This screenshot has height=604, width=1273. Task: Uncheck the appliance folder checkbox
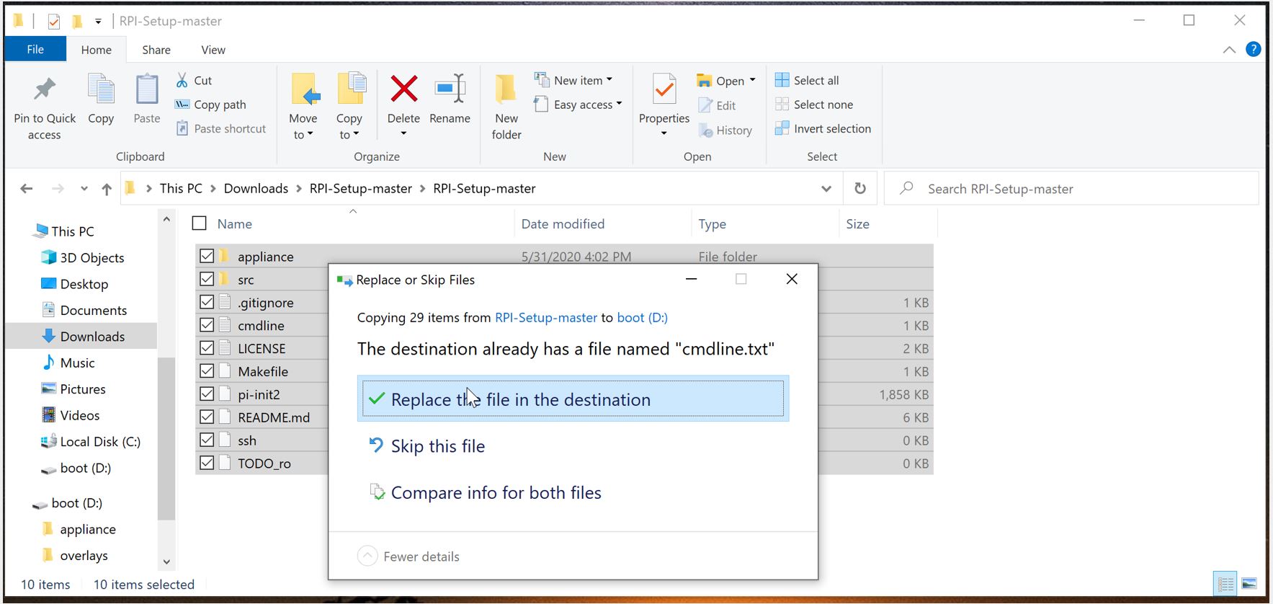[207, 256]
